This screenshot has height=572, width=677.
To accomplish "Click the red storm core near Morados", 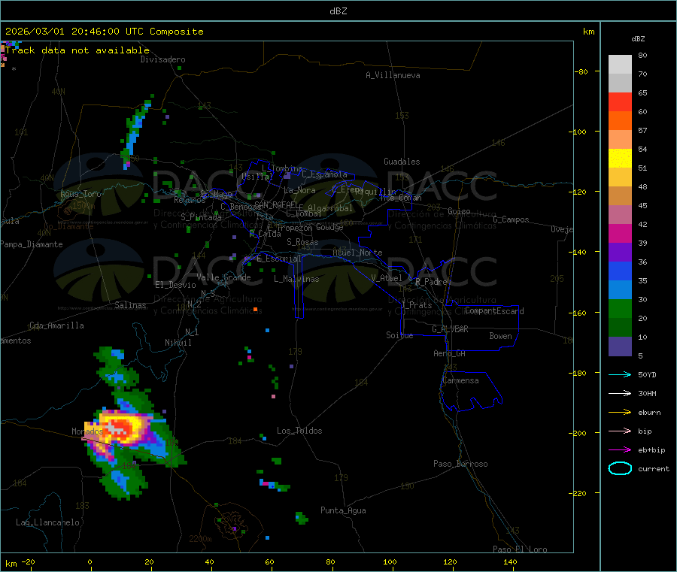I will 120,428.
